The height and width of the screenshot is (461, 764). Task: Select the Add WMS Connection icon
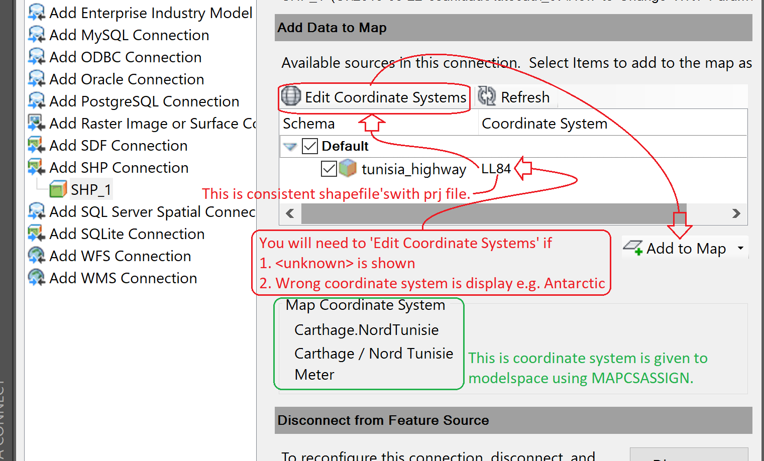click(x=36, y=277)
